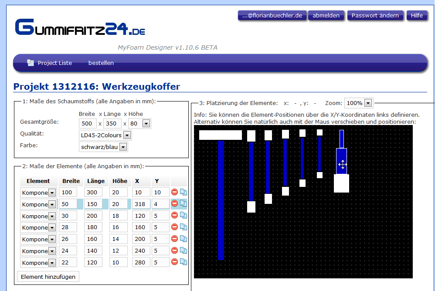Open the Zoom 100% dropdown

click(x=368, y=103)
